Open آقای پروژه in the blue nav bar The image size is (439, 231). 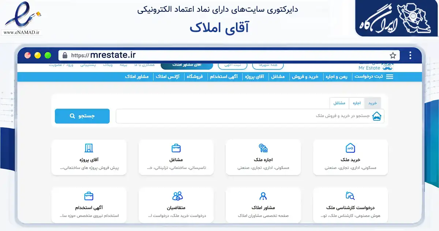pyautogui.click(x=255, y=77)
